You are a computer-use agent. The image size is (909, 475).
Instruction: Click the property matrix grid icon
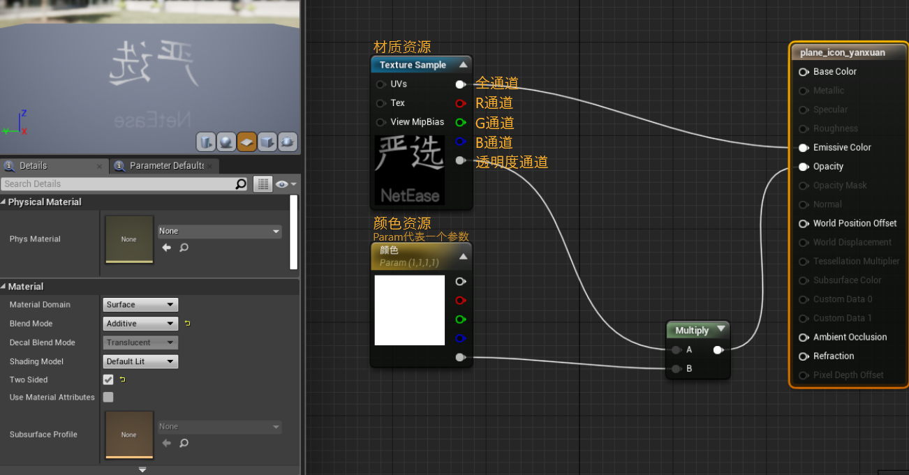[263, 183]
